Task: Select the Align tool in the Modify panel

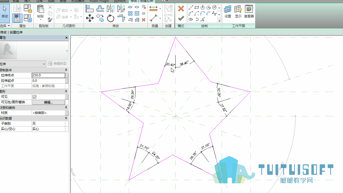Action: (x=90, y=9)
